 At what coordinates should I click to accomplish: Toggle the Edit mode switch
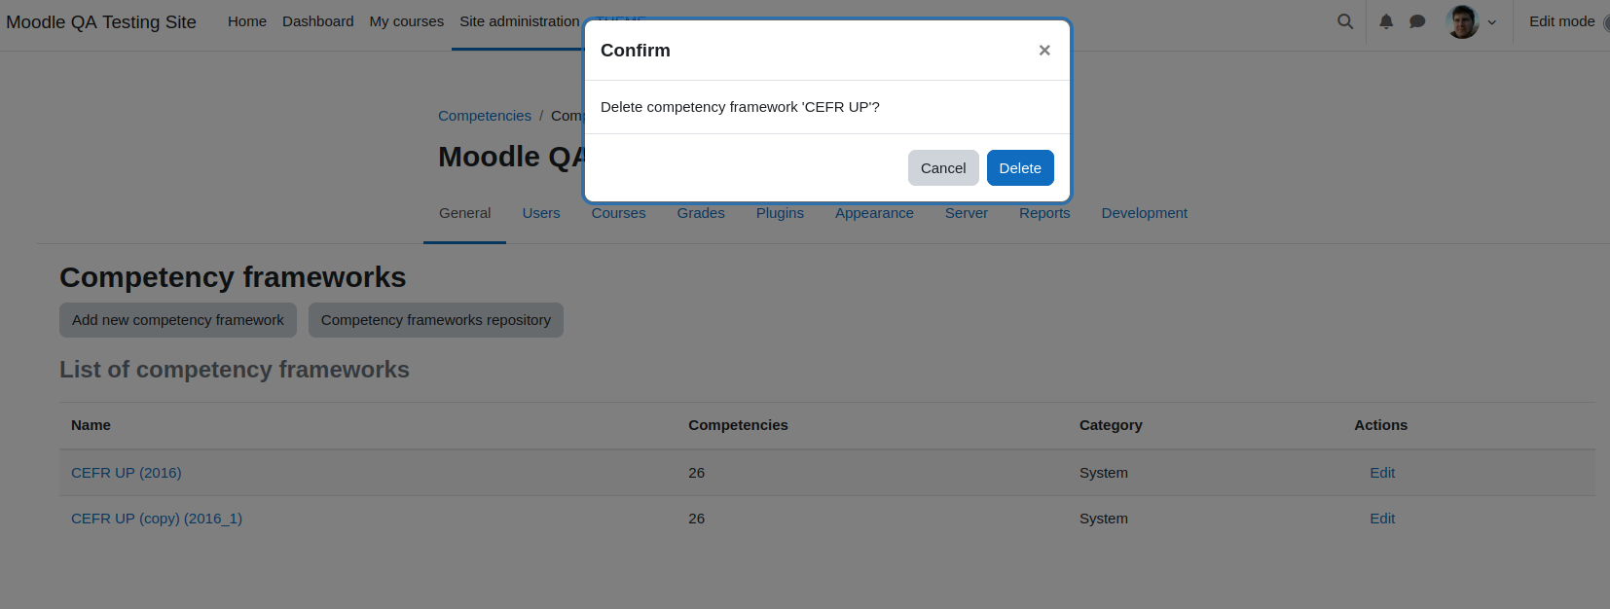click(1606, 21)
